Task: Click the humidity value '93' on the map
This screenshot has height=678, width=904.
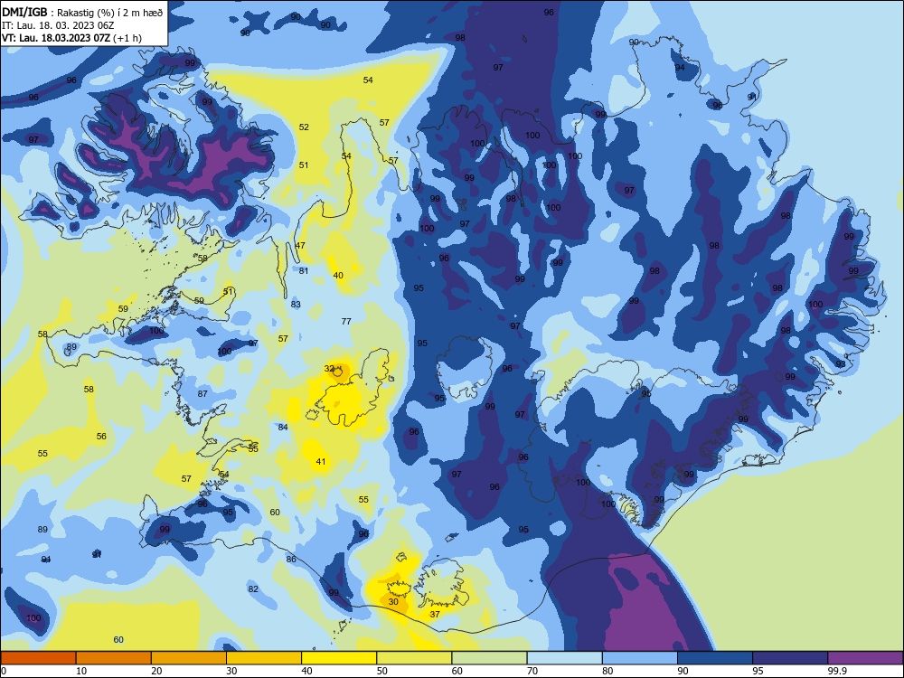Action: click(x=841, y=364)
